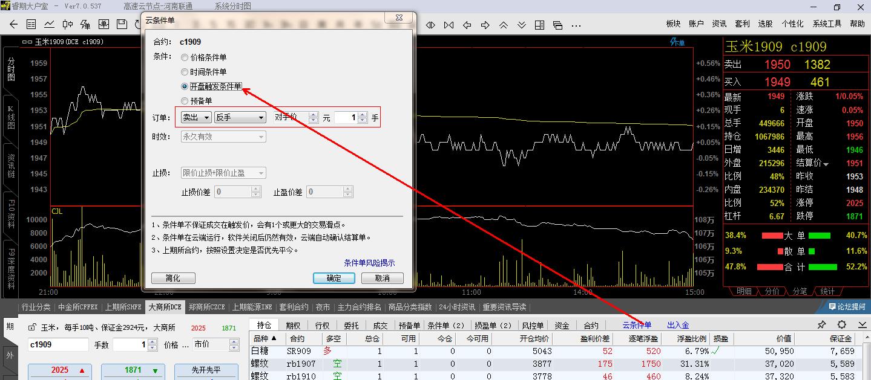This screenshot has height=380, width=871.
Task: Choose the 预备单 radio option
Action: pos(185,101)
